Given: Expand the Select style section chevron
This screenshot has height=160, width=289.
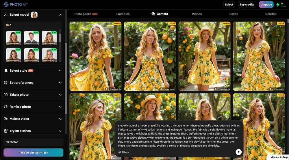Looking at the screenshot, I should pyautogui.click(x=60, y=71).
